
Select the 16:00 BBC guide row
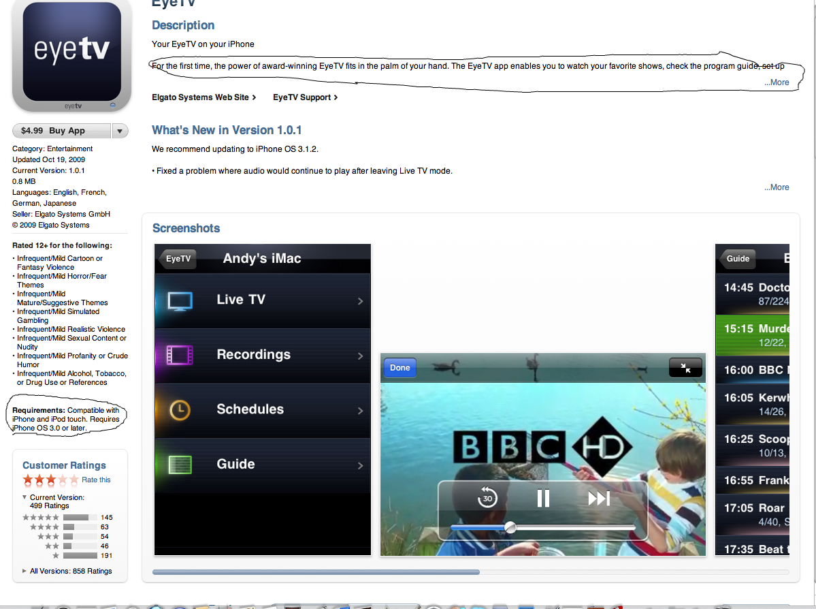pos(753,370)
